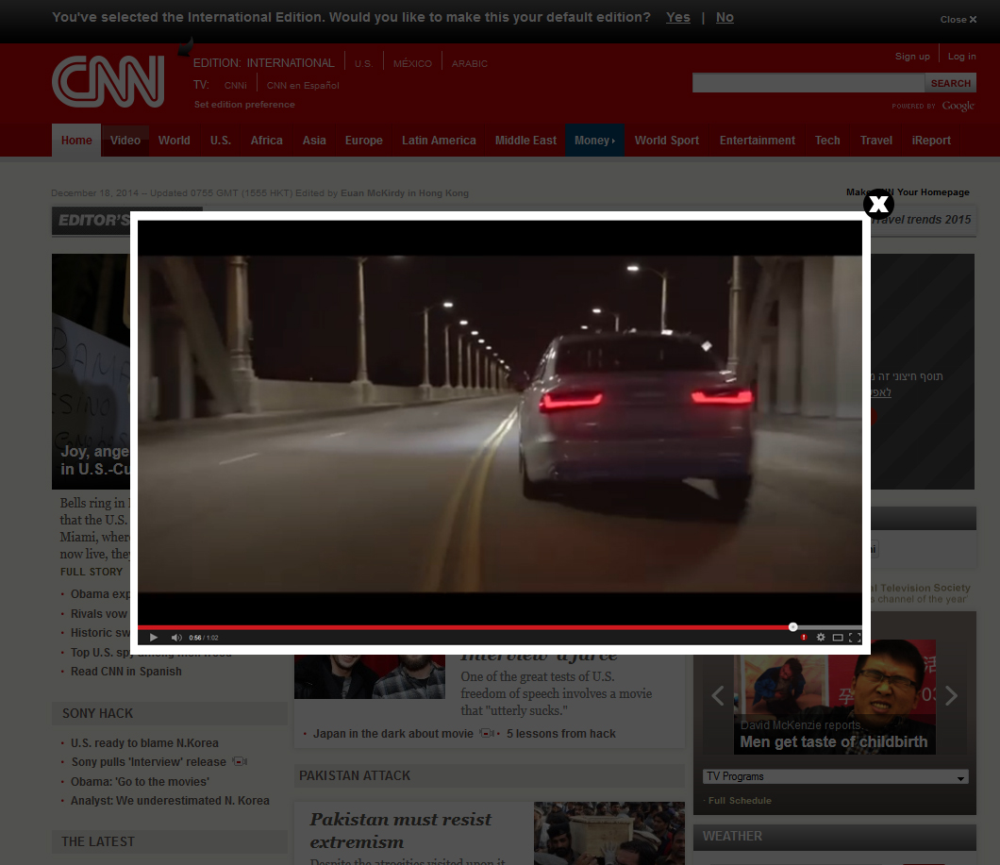1000x865 pixels.
Task: Open 'Sony pulls Interview release' story
Action: coord(149,762)
